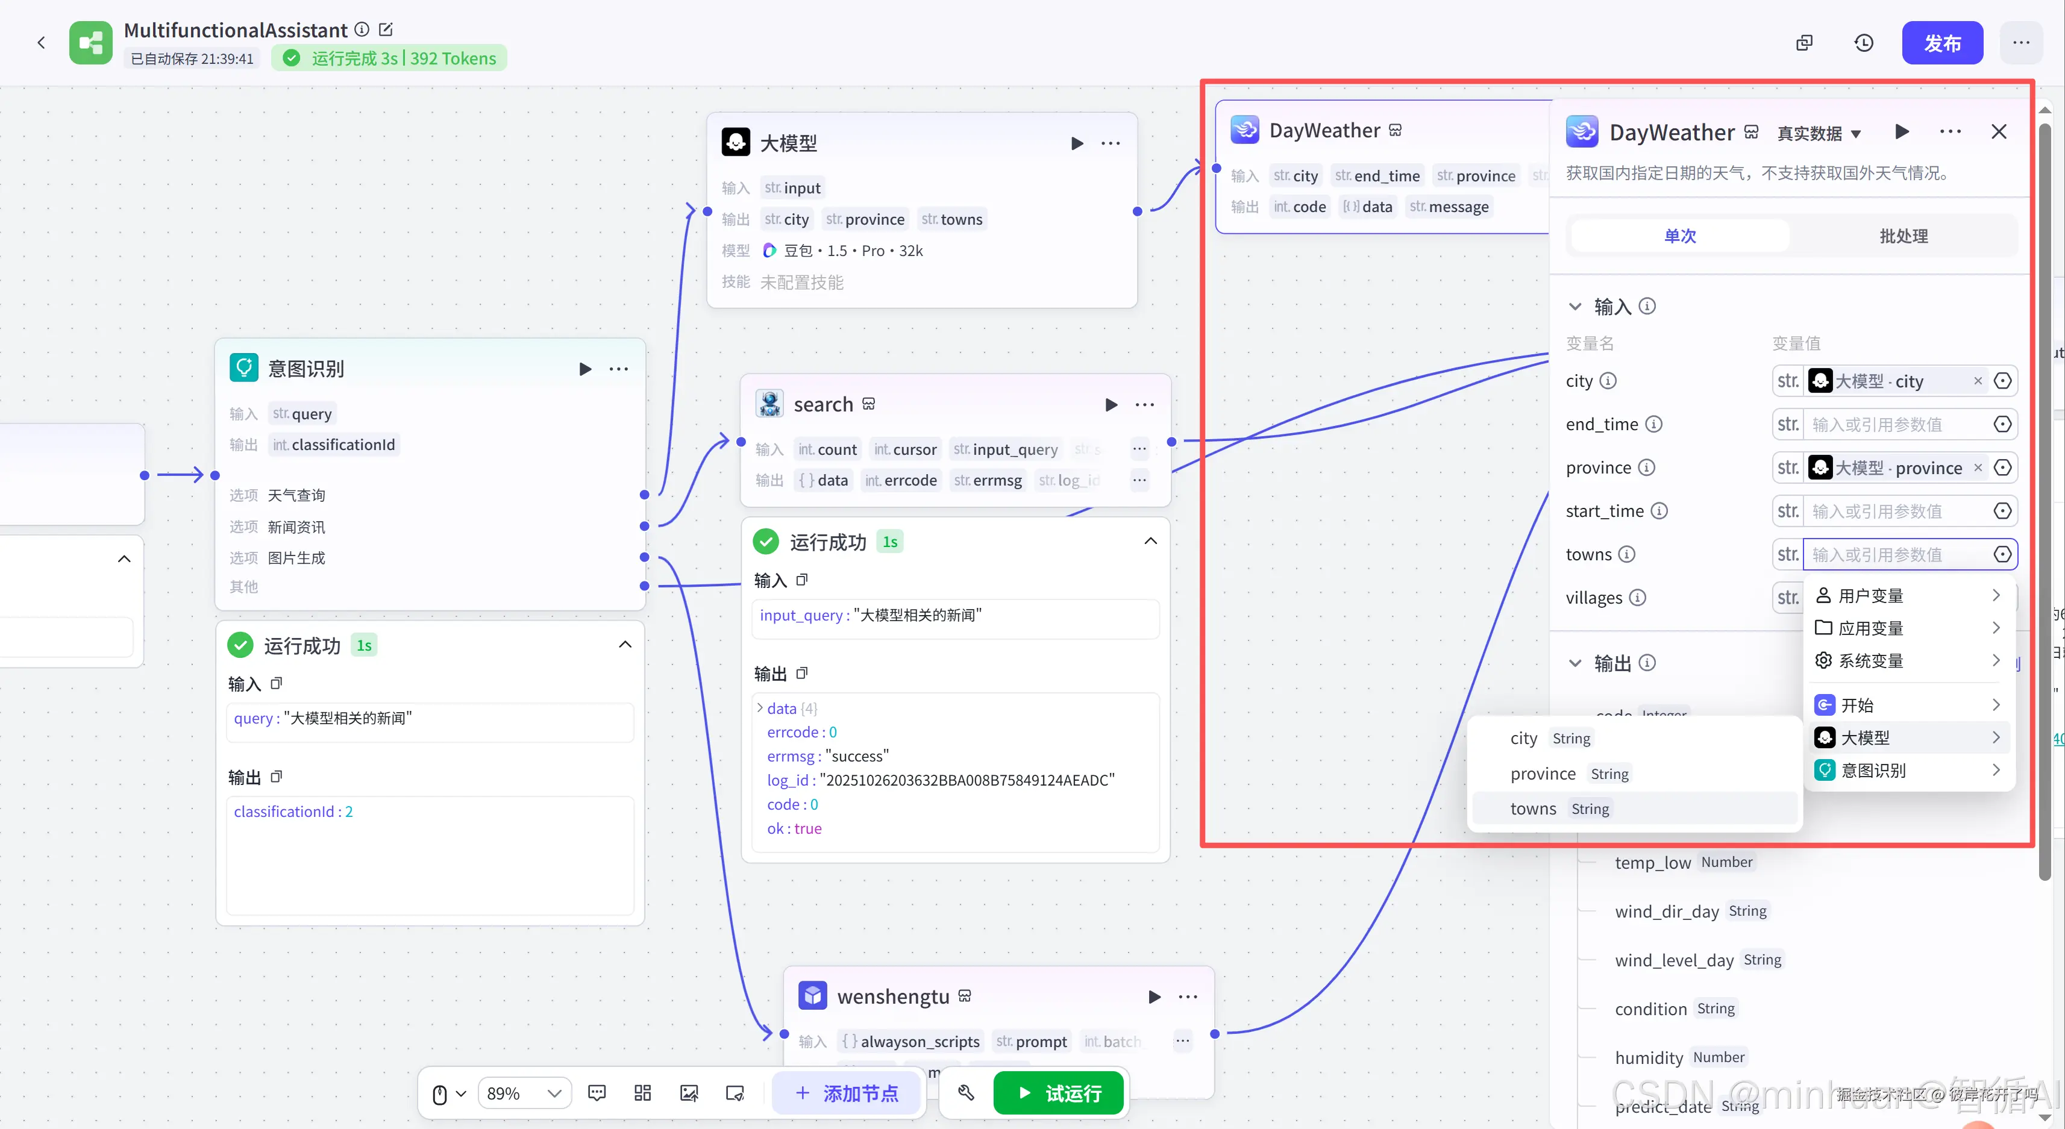Viewport: 2065px width, 1129px height.
Task: Open the 89% zoom level dropdown
Action: [x=524, y=1093]
